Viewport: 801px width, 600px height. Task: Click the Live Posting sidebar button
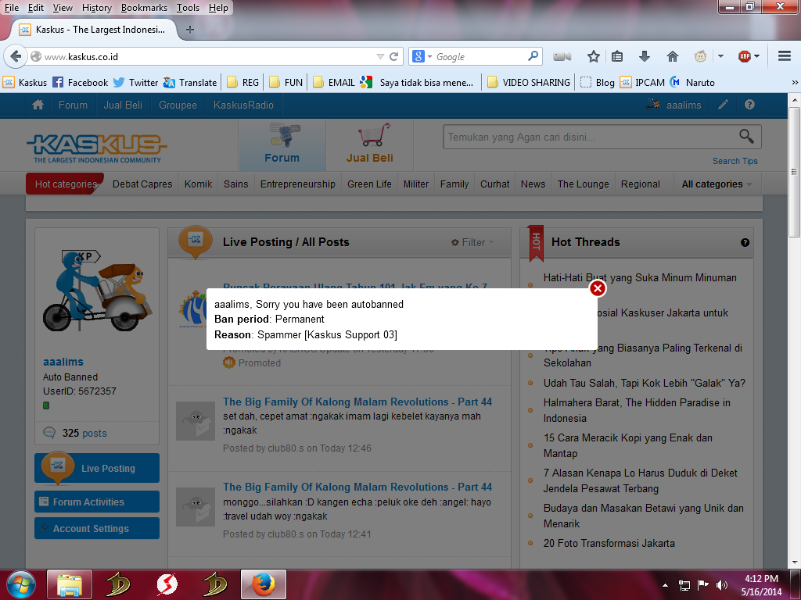pos(97,468)
